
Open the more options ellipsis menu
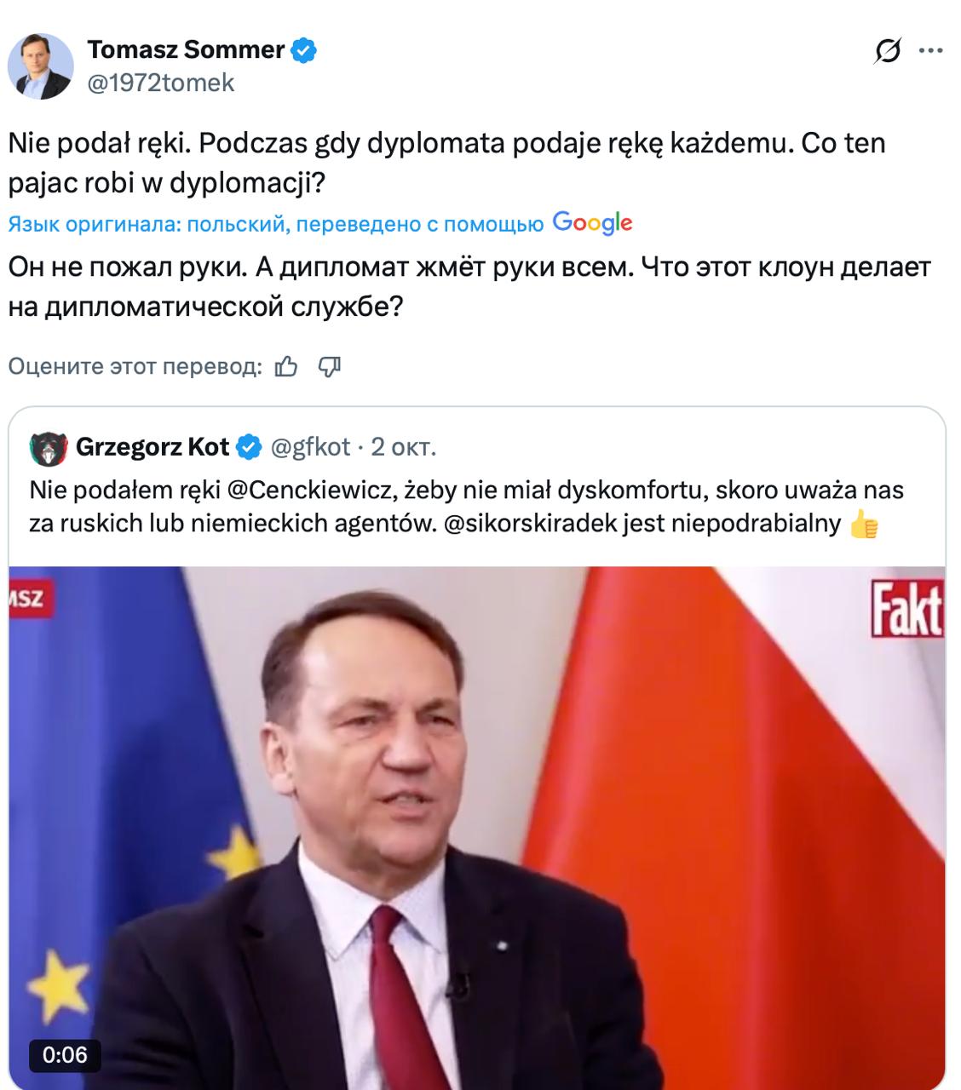[930, 52]
